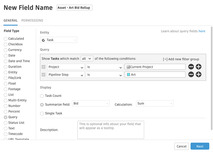Screen dimensions: 213x152
Task: Click the Next button
Action: pyautogui.click(x=200, y=146)
